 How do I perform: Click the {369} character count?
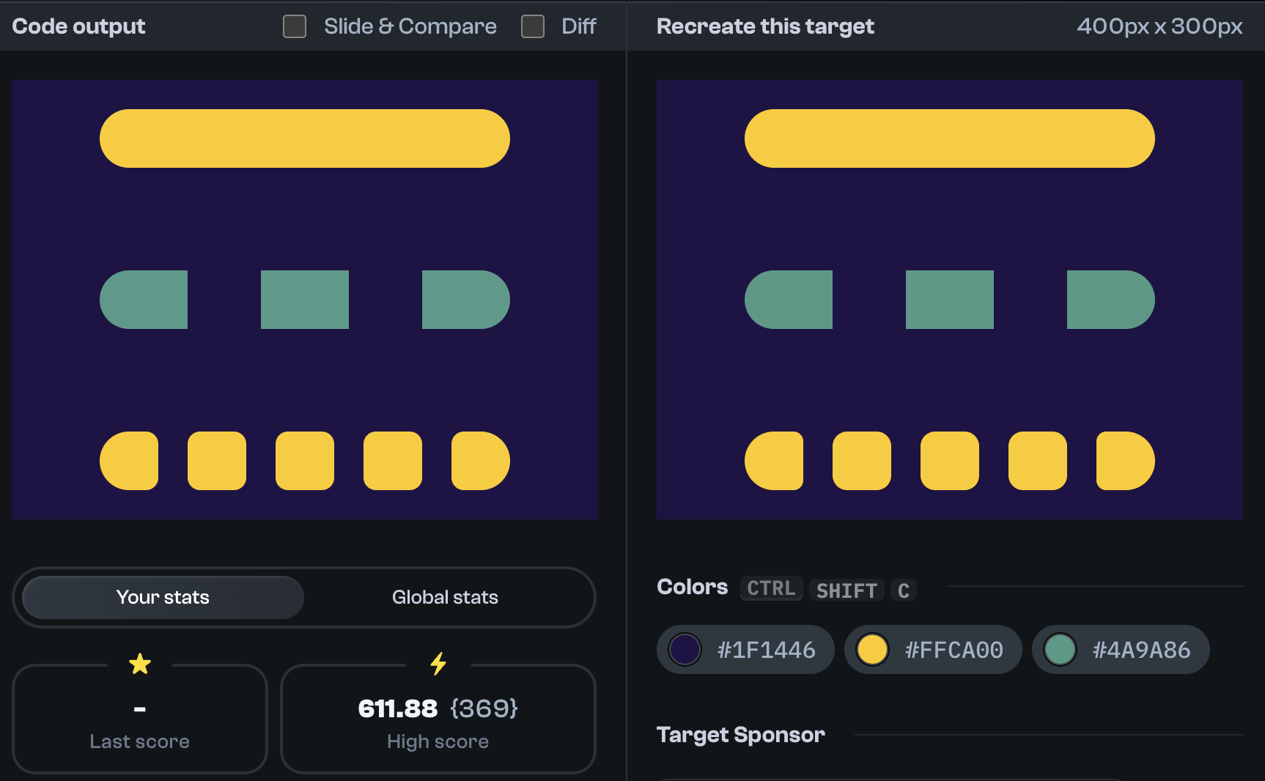(x=484, y=708)
